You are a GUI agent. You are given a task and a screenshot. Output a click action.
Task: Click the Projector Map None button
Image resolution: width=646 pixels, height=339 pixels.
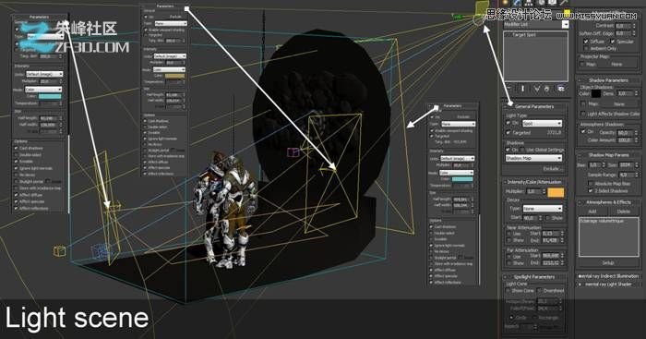pyautogui.click(x=616, y=64)
